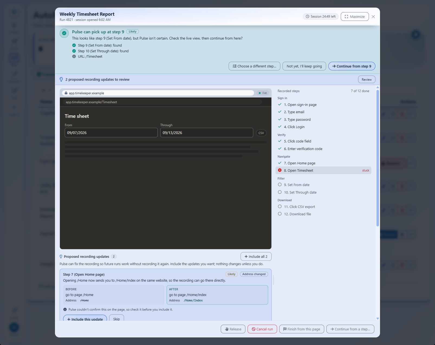Click the Release button
This screenshot has height=345, width=435.
pos(233,329)
